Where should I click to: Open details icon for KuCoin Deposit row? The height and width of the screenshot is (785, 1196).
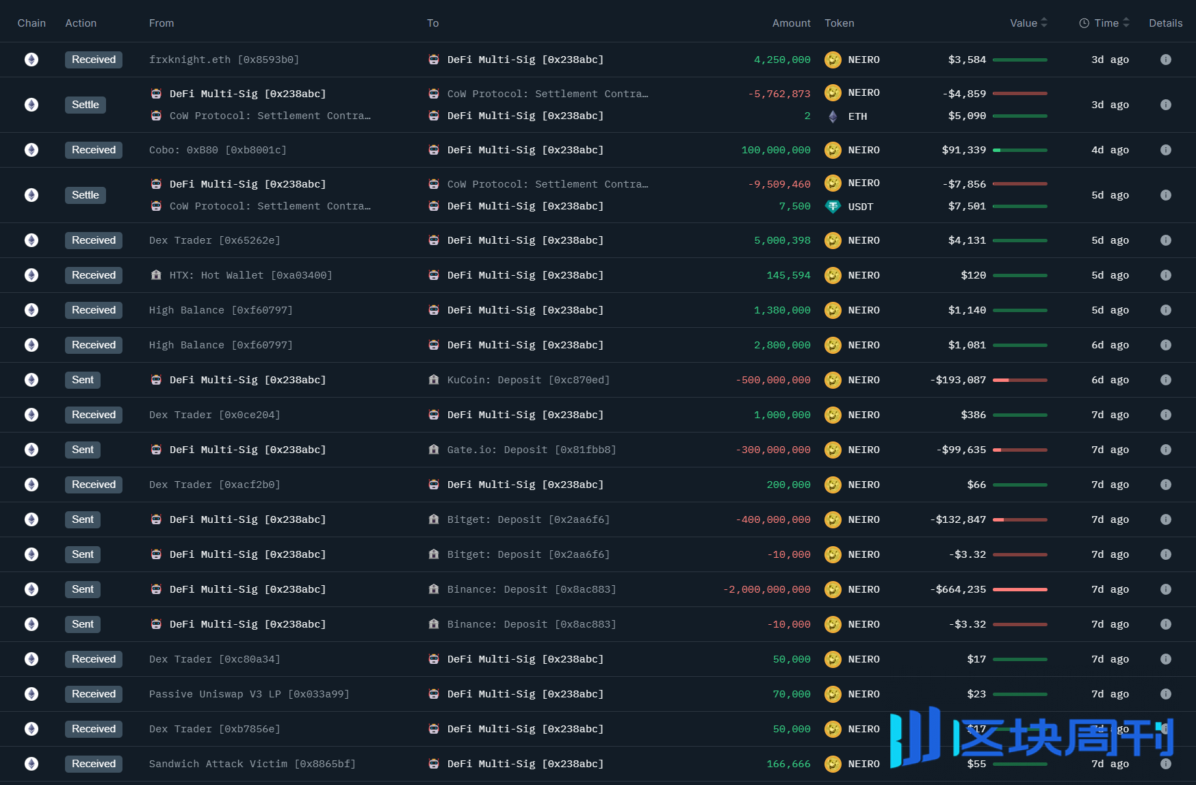pos(1166,380)
